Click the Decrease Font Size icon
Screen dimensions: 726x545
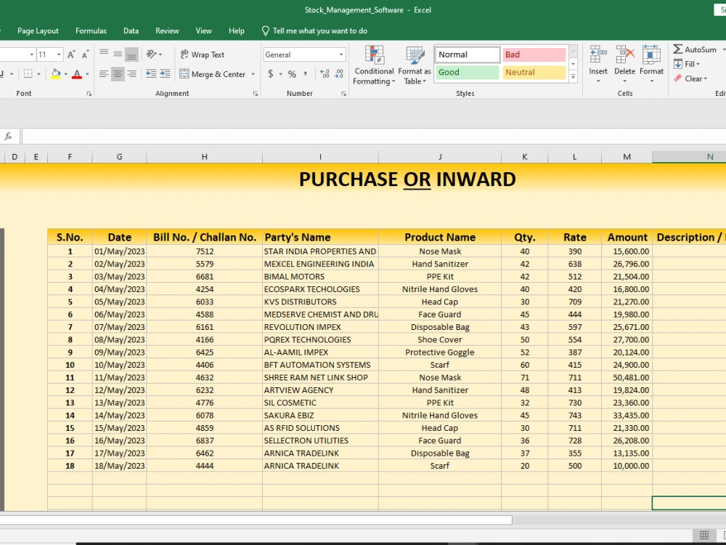click(85, 54)
